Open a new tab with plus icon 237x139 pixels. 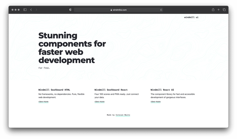[219, 10]
